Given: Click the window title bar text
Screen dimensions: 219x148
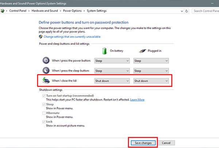Looking at the screenshot, I should coord(33,4).
